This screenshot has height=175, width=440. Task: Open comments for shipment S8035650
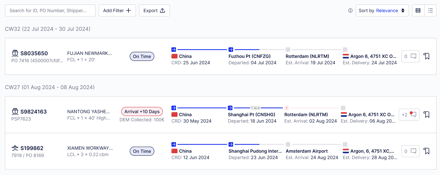point(410,56)
